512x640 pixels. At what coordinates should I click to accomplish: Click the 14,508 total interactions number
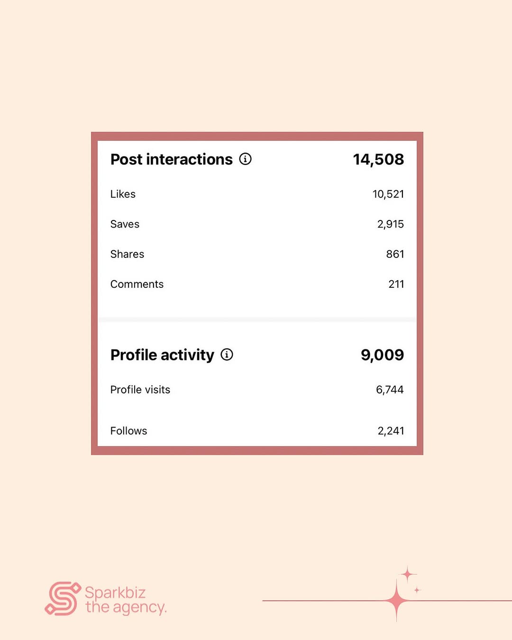point(378,159)
